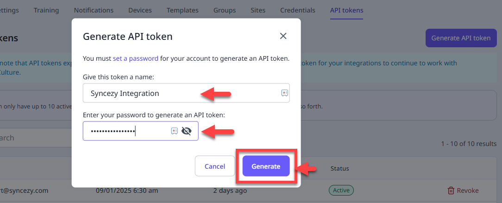Click the password input field
Viewport: 502px width, 203px height.
[140, 131]
